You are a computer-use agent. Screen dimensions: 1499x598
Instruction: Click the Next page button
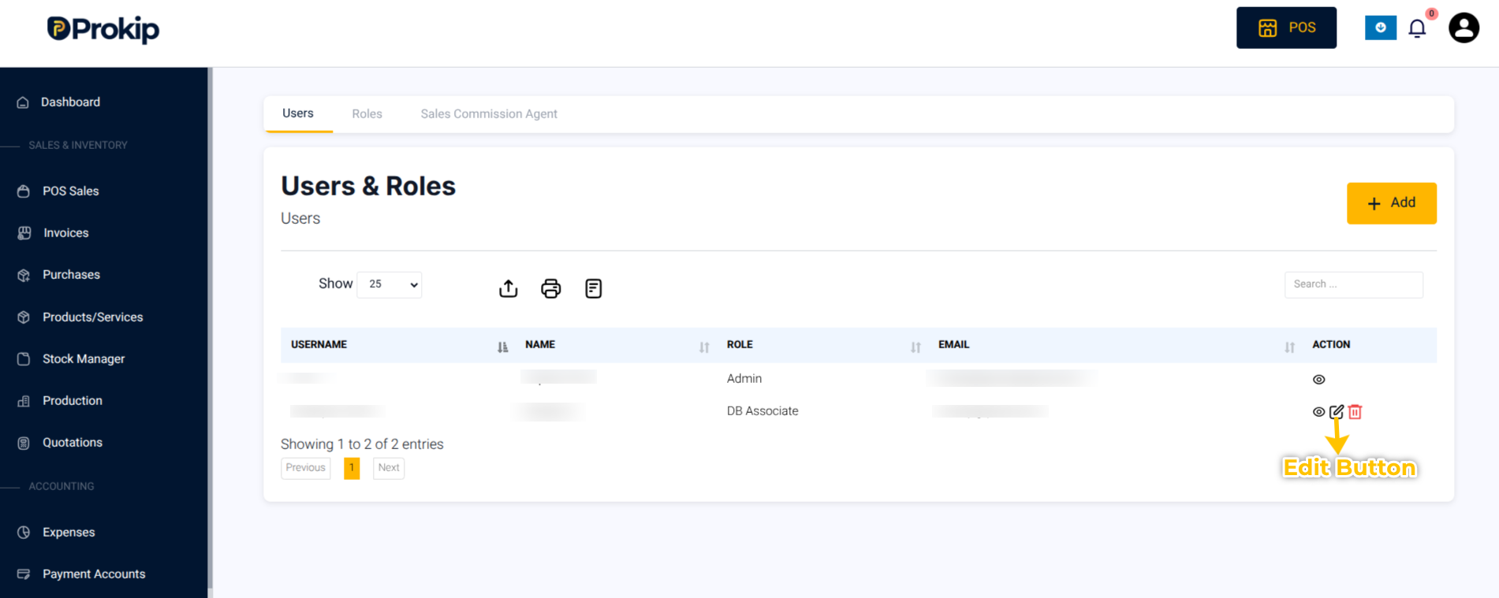389,468
